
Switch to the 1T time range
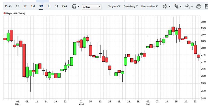17,6
